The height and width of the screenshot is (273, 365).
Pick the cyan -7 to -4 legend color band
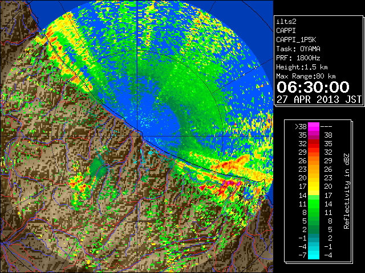(314, 255)
